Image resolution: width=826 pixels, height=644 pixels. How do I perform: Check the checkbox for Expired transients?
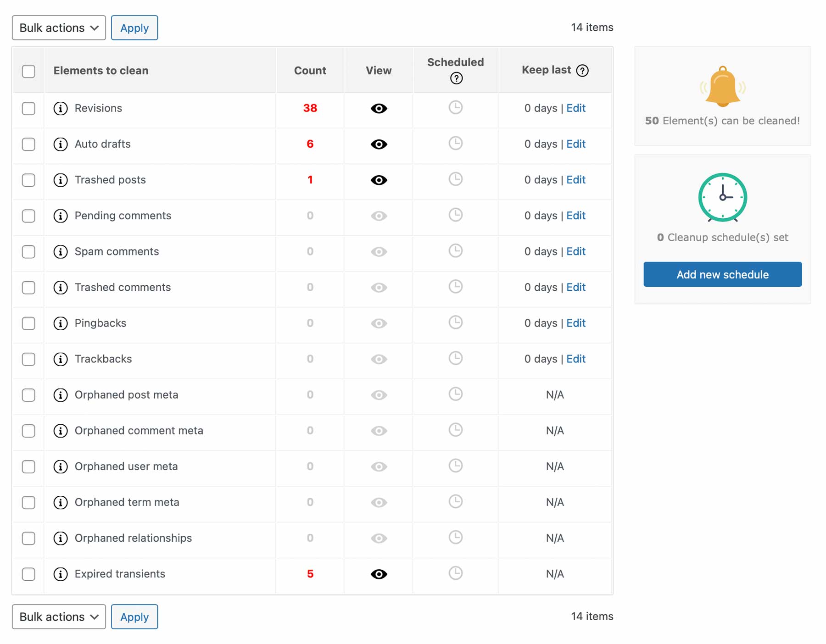[28, 574]
